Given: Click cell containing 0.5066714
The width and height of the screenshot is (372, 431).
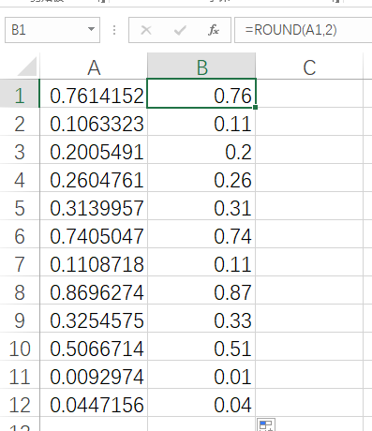Looking at the screenshot, I should pyautogui.click(x=94, y=347).
